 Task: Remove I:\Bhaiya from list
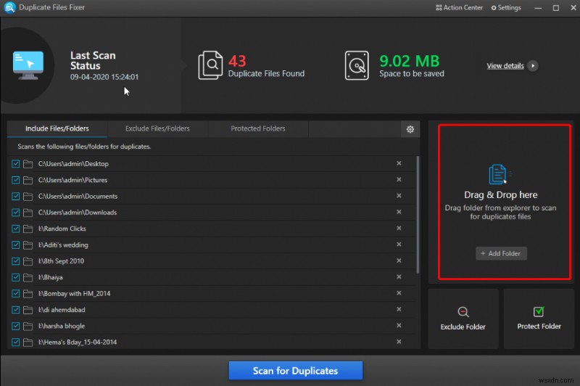pos(399,277)
